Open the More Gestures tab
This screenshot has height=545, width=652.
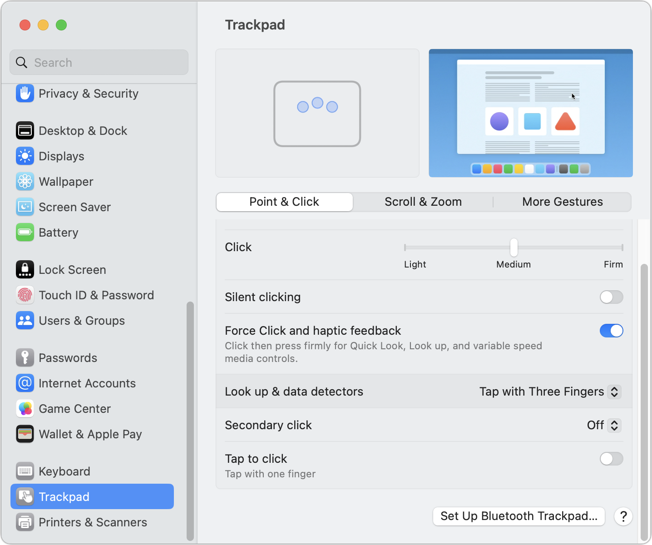pyautogui.click(x=562, y=202)
